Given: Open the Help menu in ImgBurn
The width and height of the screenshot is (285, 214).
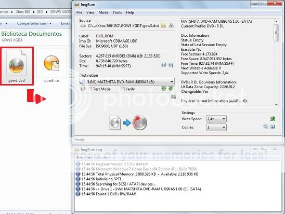Looking at the screenshot, I should [130, 12].
